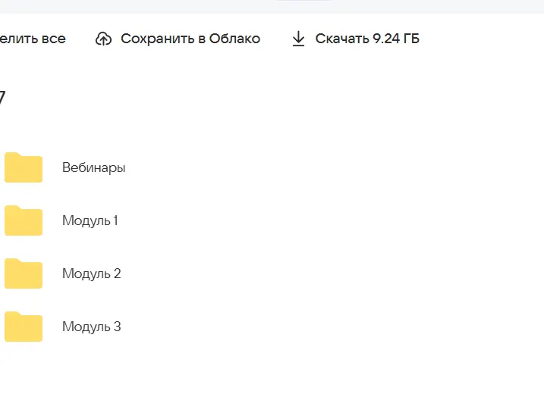Image resolution: width=544 pixels, height=416 pixels.
Task: Click empty row space right of Модуль 1
Action: coord(333,221)
